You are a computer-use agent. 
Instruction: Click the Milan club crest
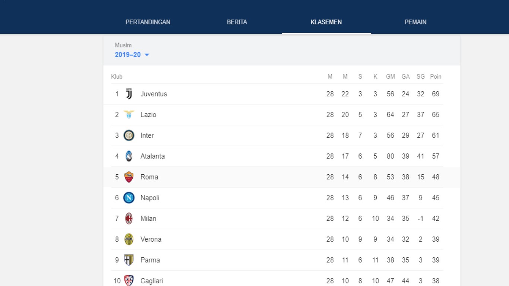[129, 219]
